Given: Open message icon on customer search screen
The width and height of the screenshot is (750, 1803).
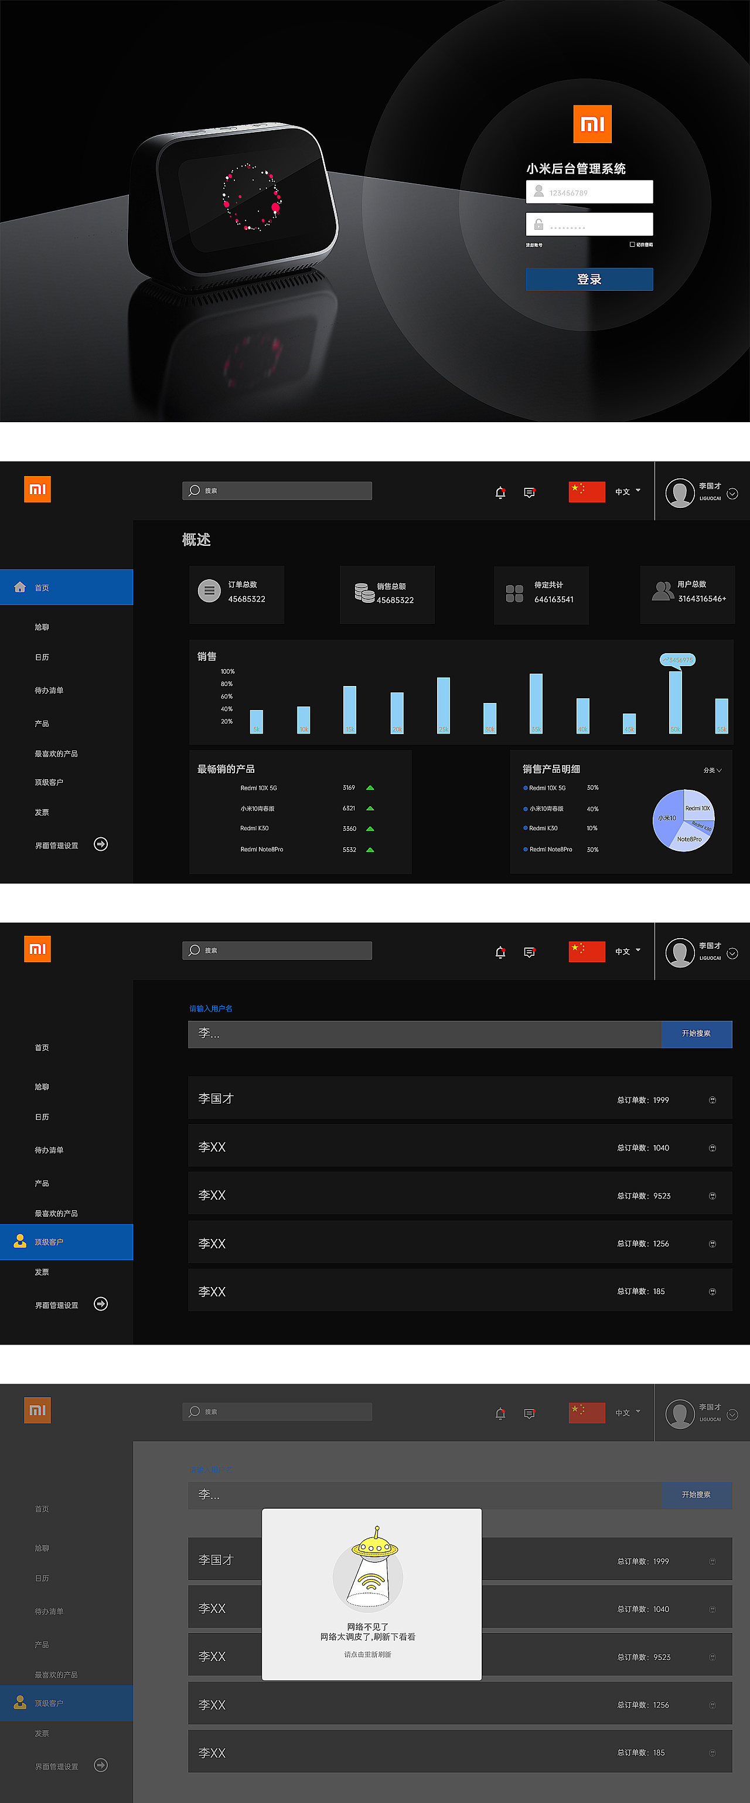Looking at the screenshot, I should 530,953.
